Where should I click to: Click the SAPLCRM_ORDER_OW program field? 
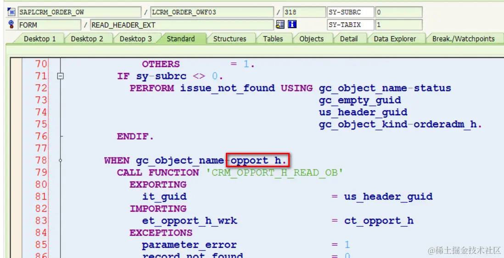[x=80, y=12]
